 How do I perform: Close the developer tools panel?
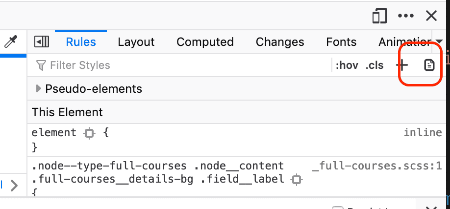point(431,16)
